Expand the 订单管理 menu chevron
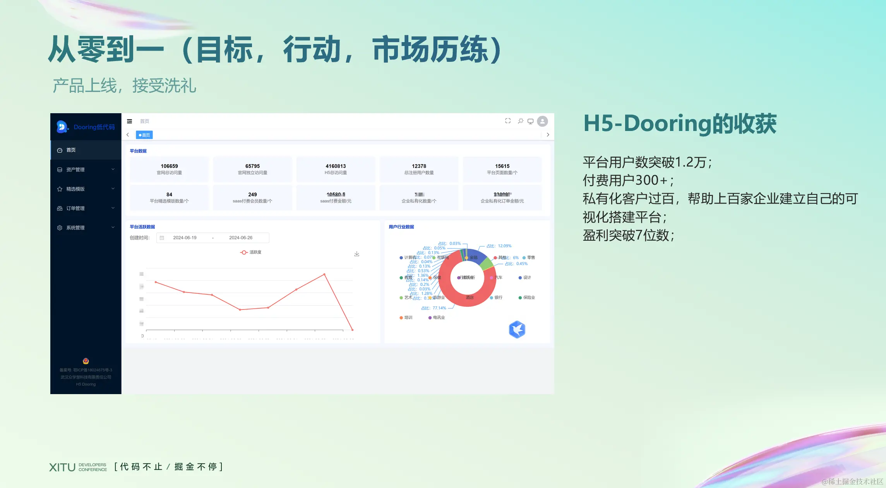The width and height of the screenshot is (886, 488). (x=113, y=208)
